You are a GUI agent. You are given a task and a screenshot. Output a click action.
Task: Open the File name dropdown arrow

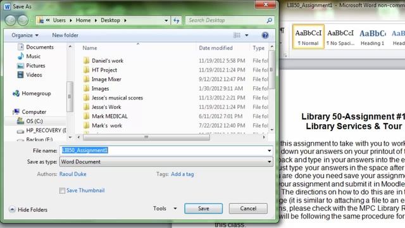point(269,151)
